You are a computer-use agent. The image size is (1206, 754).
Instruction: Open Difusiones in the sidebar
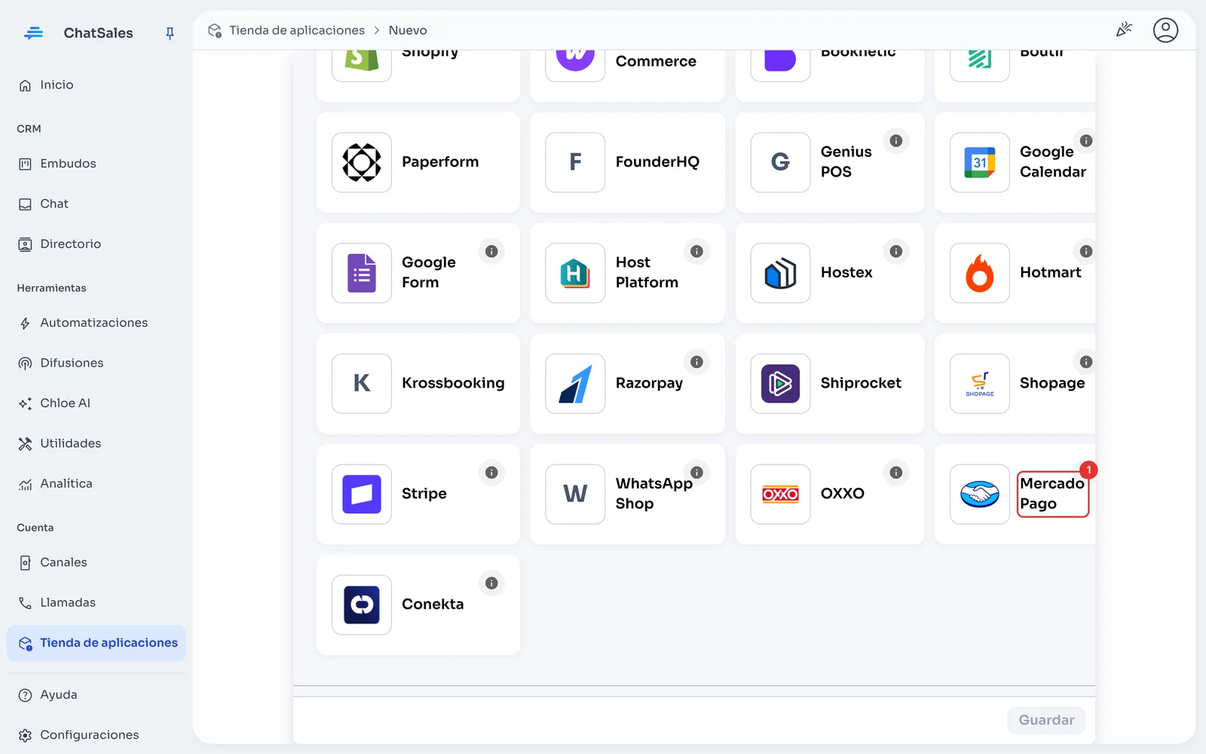pyautogui.click(x=96, y=363)
